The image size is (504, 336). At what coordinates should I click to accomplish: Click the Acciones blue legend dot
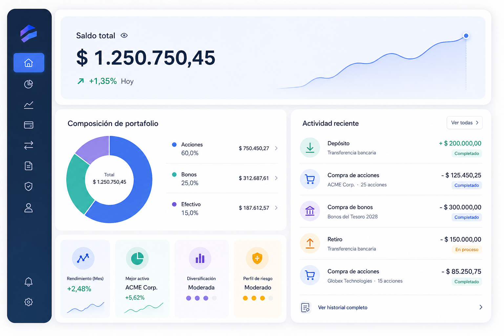174,145
